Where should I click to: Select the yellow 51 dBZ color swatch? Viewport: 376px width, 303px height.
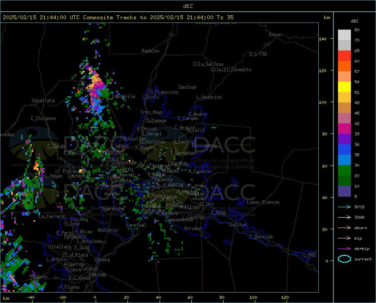[344, 87]
